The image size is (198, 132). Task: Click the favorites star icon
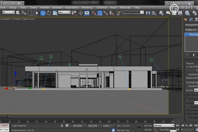[x=183, y=3]
